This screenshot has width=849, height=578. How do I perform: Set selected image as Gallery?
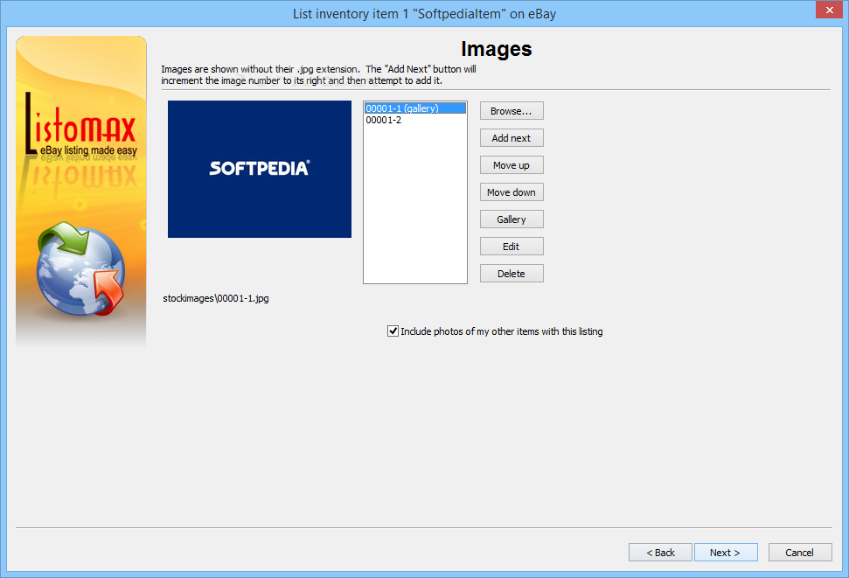511,219
